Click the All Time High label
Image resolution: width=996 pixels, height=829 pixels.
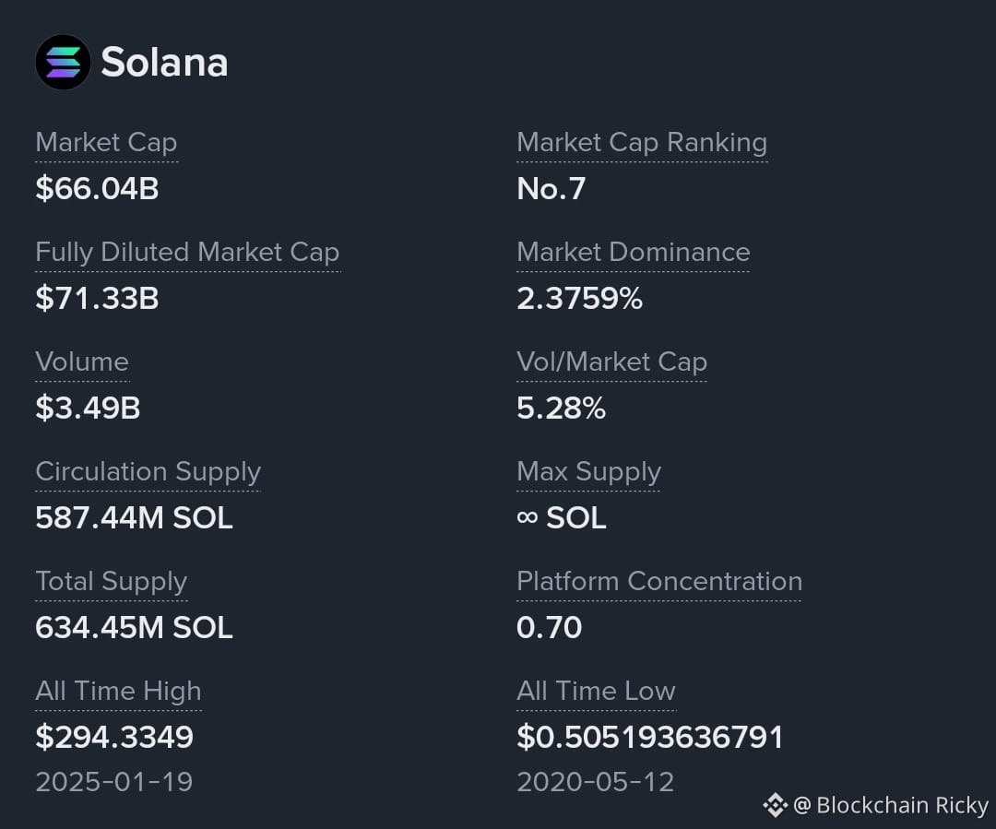pos(119,692)
